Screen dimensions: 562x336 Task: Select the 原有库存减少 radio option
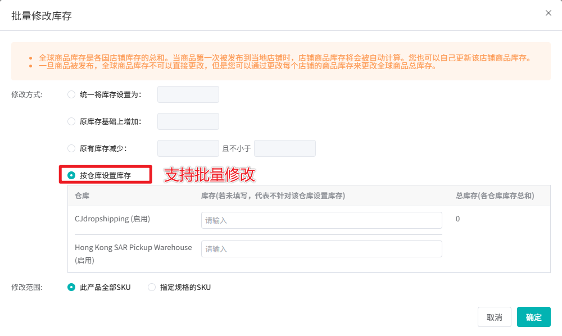(x=71, y=148)
